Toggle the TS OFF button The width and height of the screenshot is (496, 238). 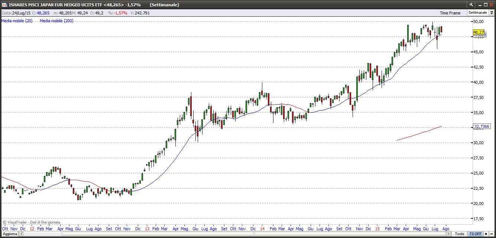[x=475, y=234]
